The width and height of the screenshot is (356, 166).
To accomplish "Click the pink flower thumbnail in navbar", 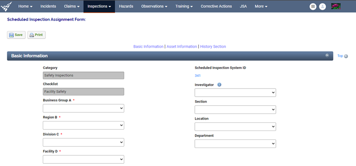I will tap(336, 6).
